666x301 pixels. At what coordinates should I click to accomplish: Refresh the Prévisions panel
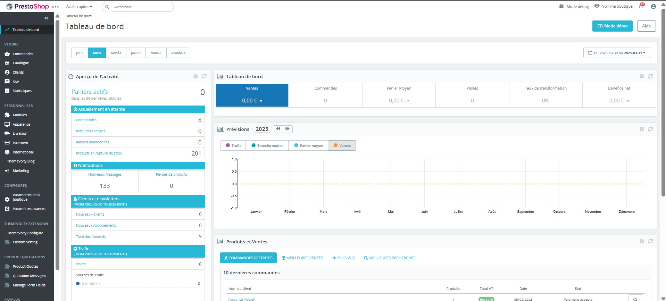(x=650, y=129)
